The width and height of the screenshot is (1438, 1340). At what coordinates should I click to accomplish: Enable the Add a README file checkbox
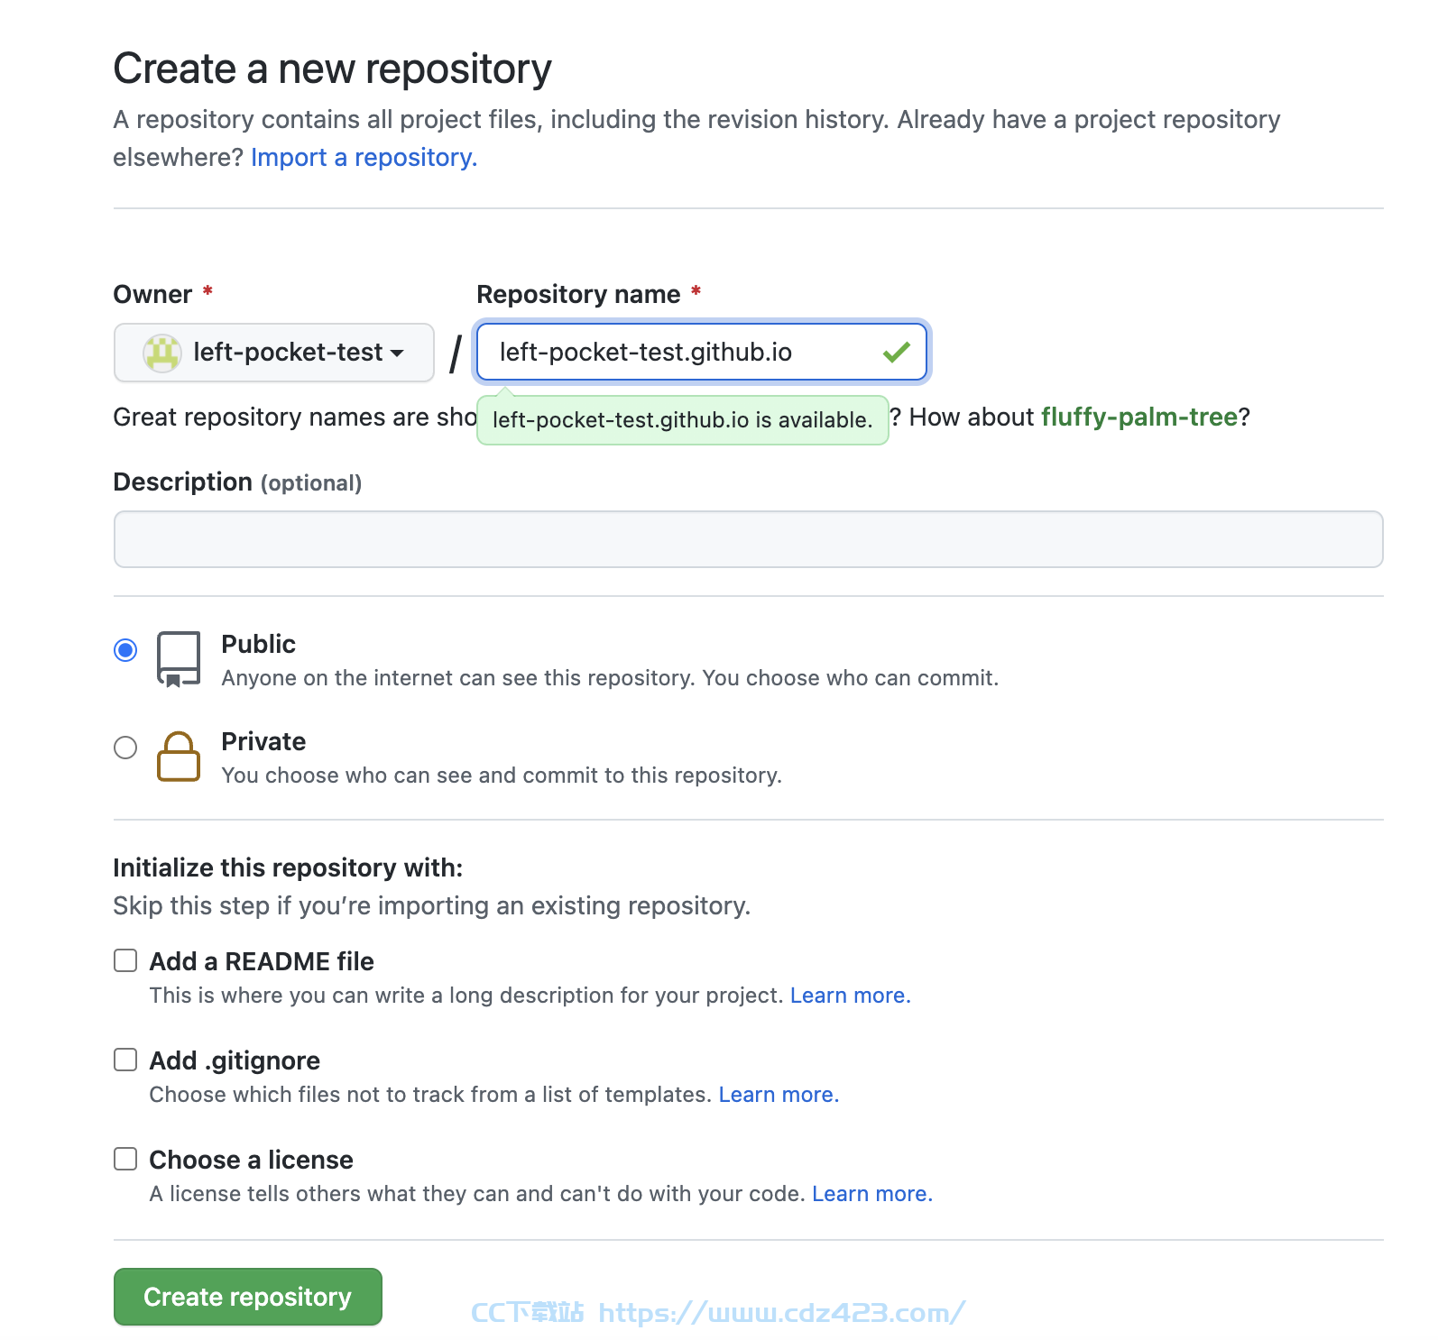pos(125,960)
